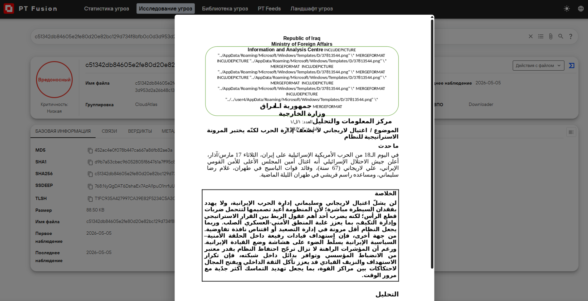The image size is (588, 301).
Task: Copy the MD5 hash value
Action: tap(90, 150)
